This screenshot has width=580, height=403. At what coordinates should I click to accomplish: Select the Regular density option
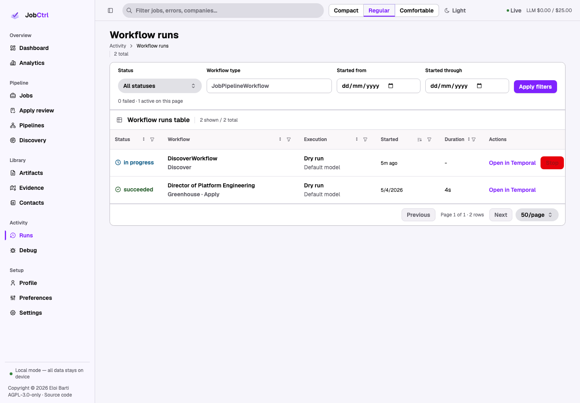click(x=379, y=10)
